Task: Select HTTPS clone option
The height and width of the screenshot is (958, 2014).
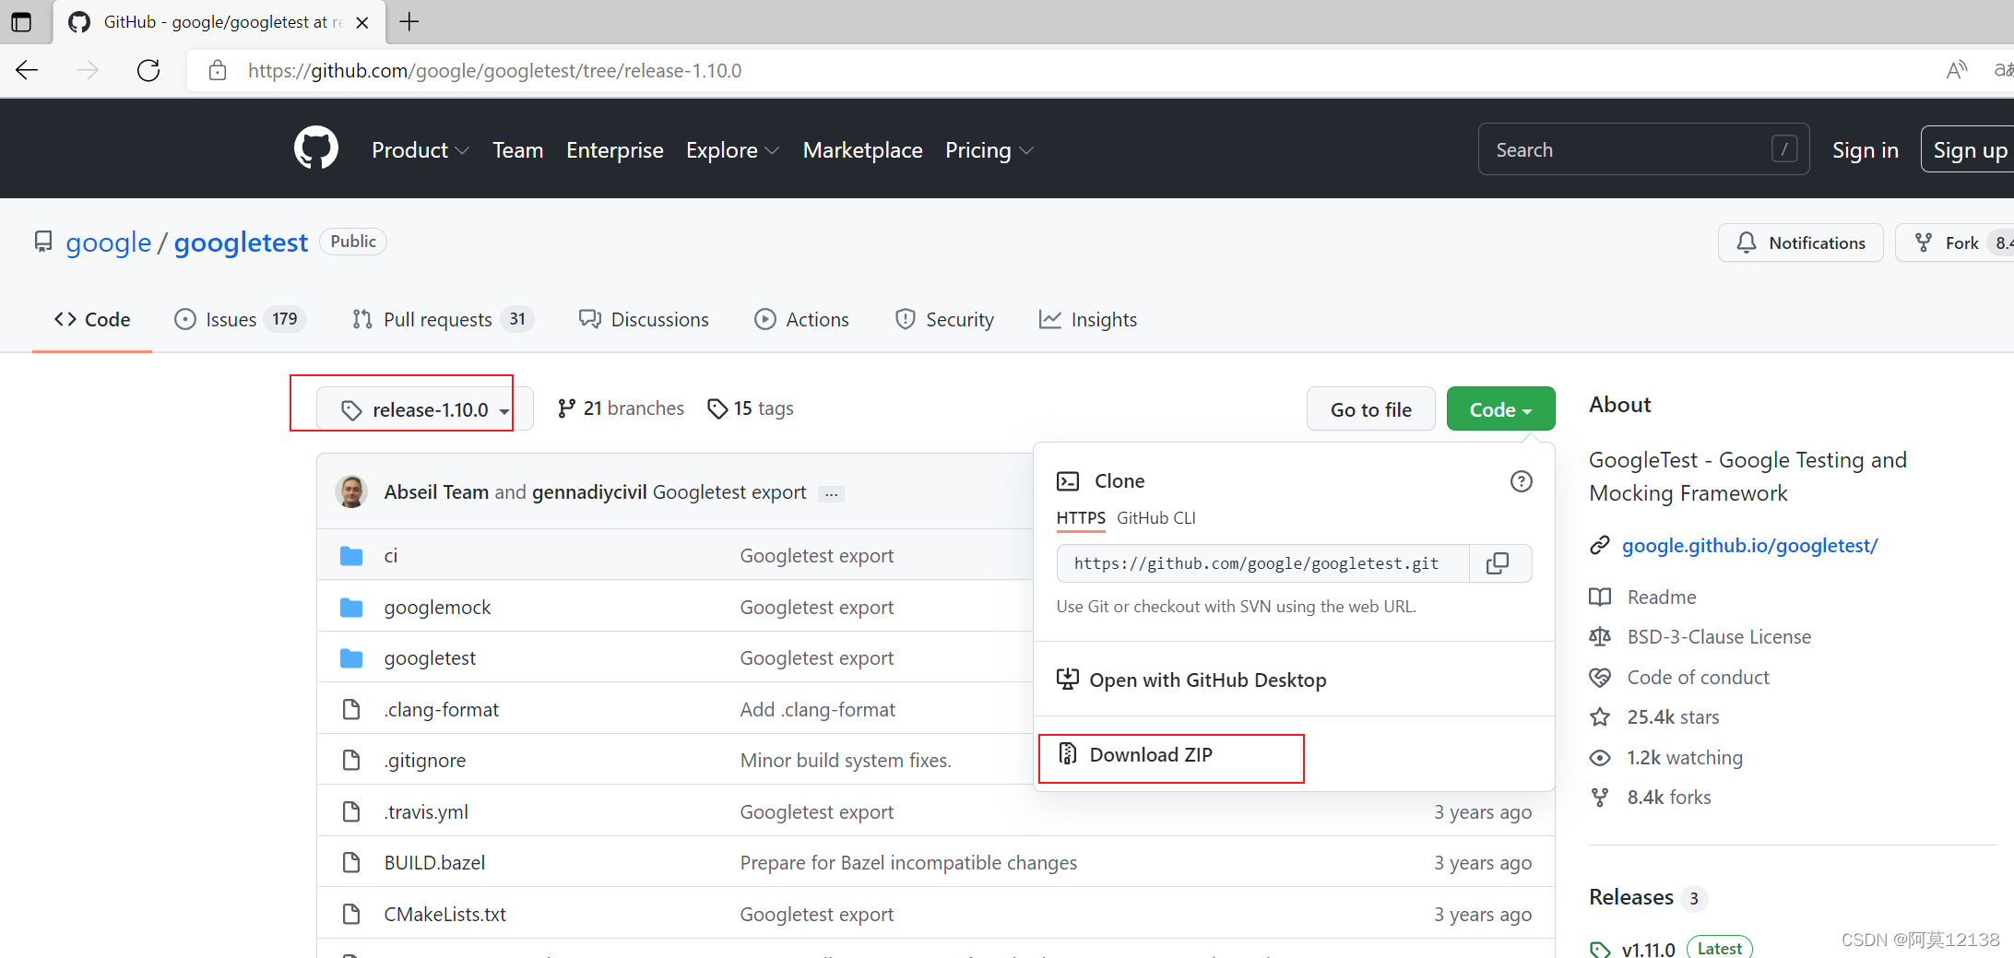Action: 1081,518
